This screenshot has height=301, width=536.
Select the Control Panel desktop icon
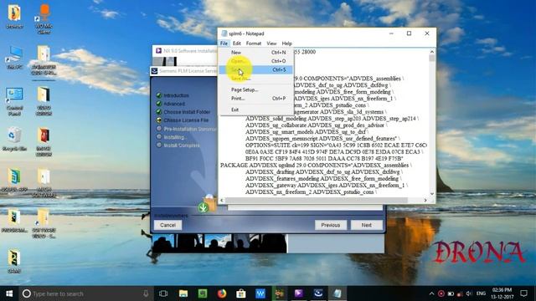point(14,101)
